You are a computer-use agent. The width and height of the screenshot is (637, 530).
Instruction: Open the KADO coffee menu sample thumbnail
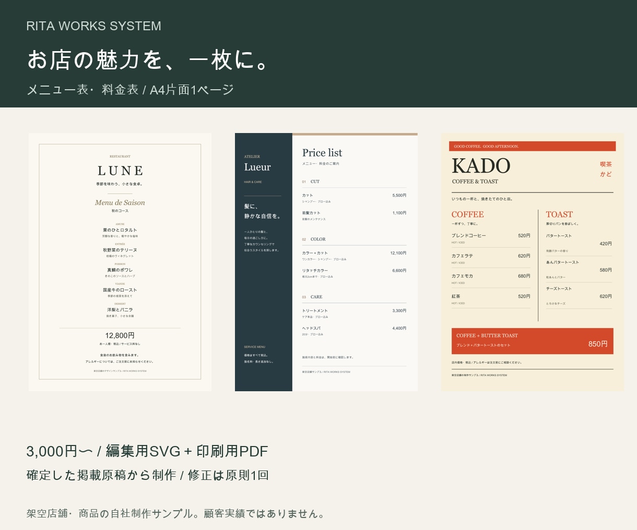[533, 262]
